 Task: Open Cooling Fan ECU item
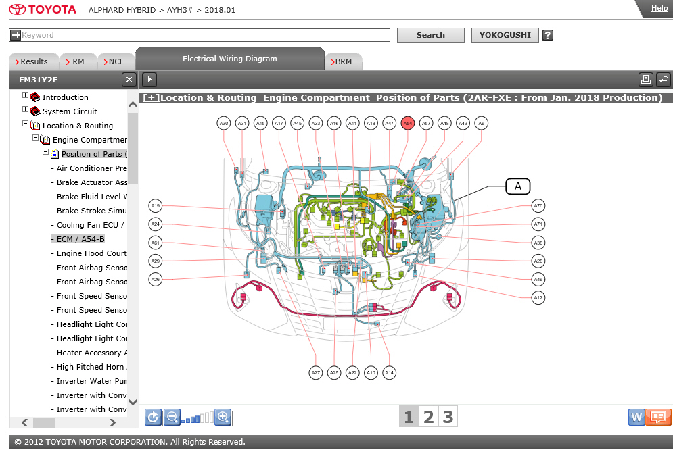90,225
